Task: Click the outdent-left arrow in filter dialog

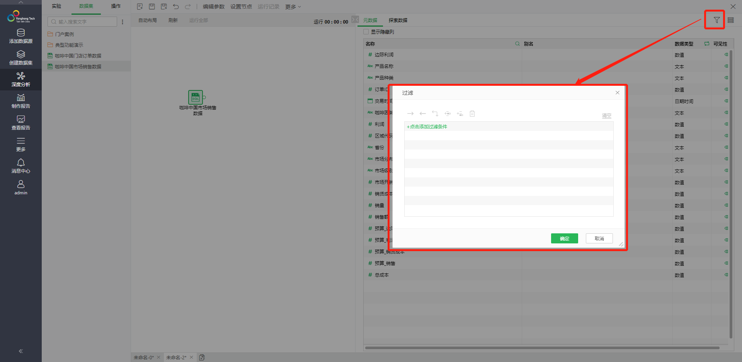Action: click(423, 114)
